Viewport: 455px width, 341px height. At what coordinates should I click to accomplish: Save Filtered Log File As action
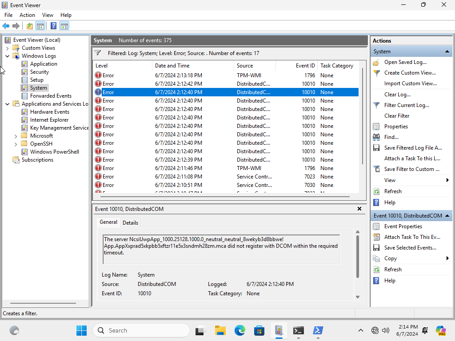tap(413, 148)
